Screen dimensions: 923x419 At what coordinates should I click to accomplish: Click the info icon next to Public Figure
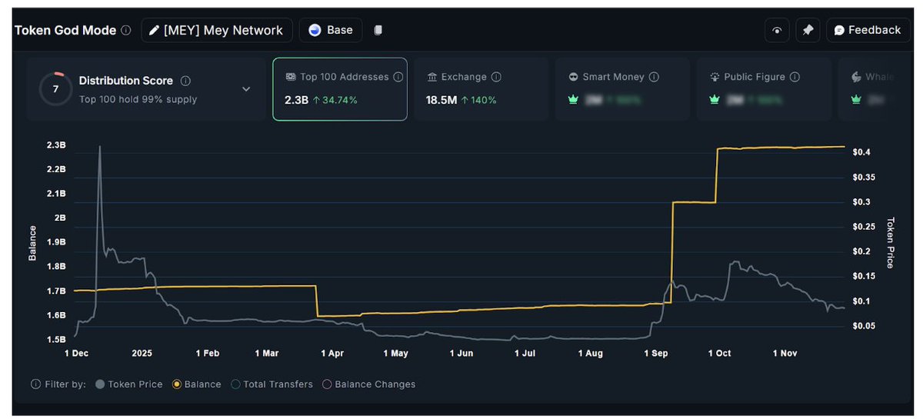click(795, 77)
